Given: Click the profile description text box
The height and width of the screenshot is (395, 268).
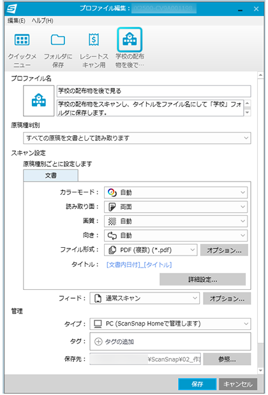Looking at the screenshot, I should tap(151, 108).
